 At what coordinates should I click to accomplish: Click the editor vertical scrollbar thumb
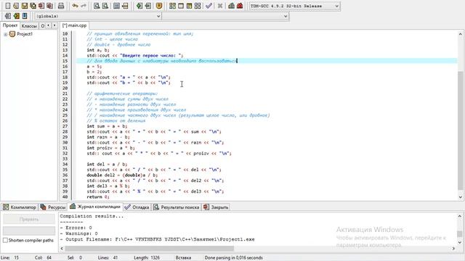(460, 130)
